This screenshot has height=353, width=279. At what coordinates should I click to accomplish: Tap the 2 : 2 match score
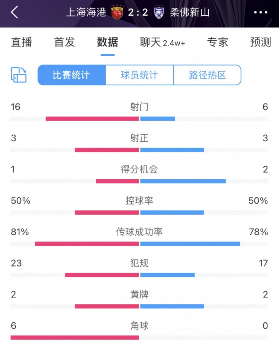[138, 12]
